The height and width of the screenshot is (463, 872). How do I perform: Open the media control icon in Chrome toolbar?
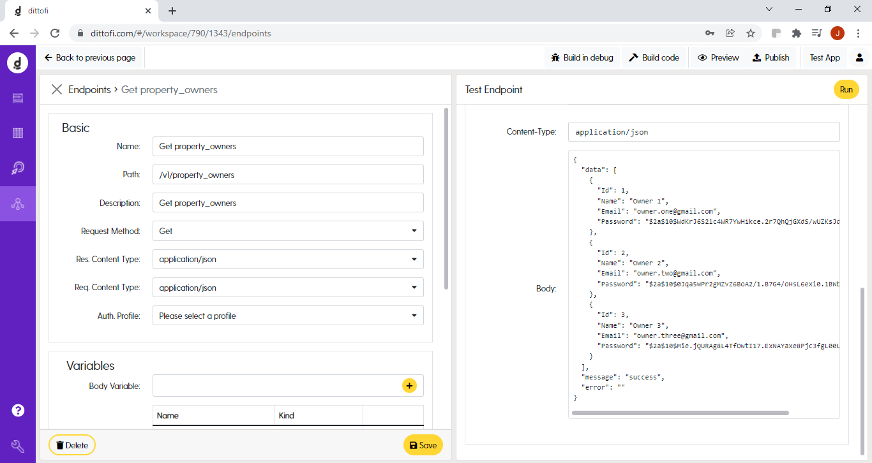pos(816,33)
